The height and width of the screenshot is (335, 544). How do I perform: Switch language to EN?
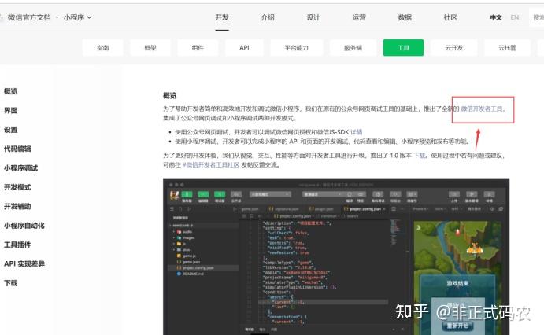click(x=515, y=17)
